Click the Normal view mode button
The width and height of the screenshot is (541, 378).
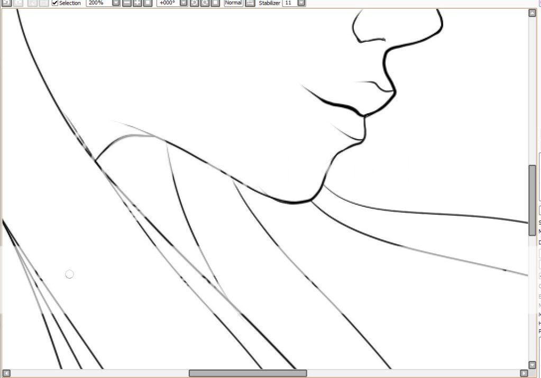point(233,3)
